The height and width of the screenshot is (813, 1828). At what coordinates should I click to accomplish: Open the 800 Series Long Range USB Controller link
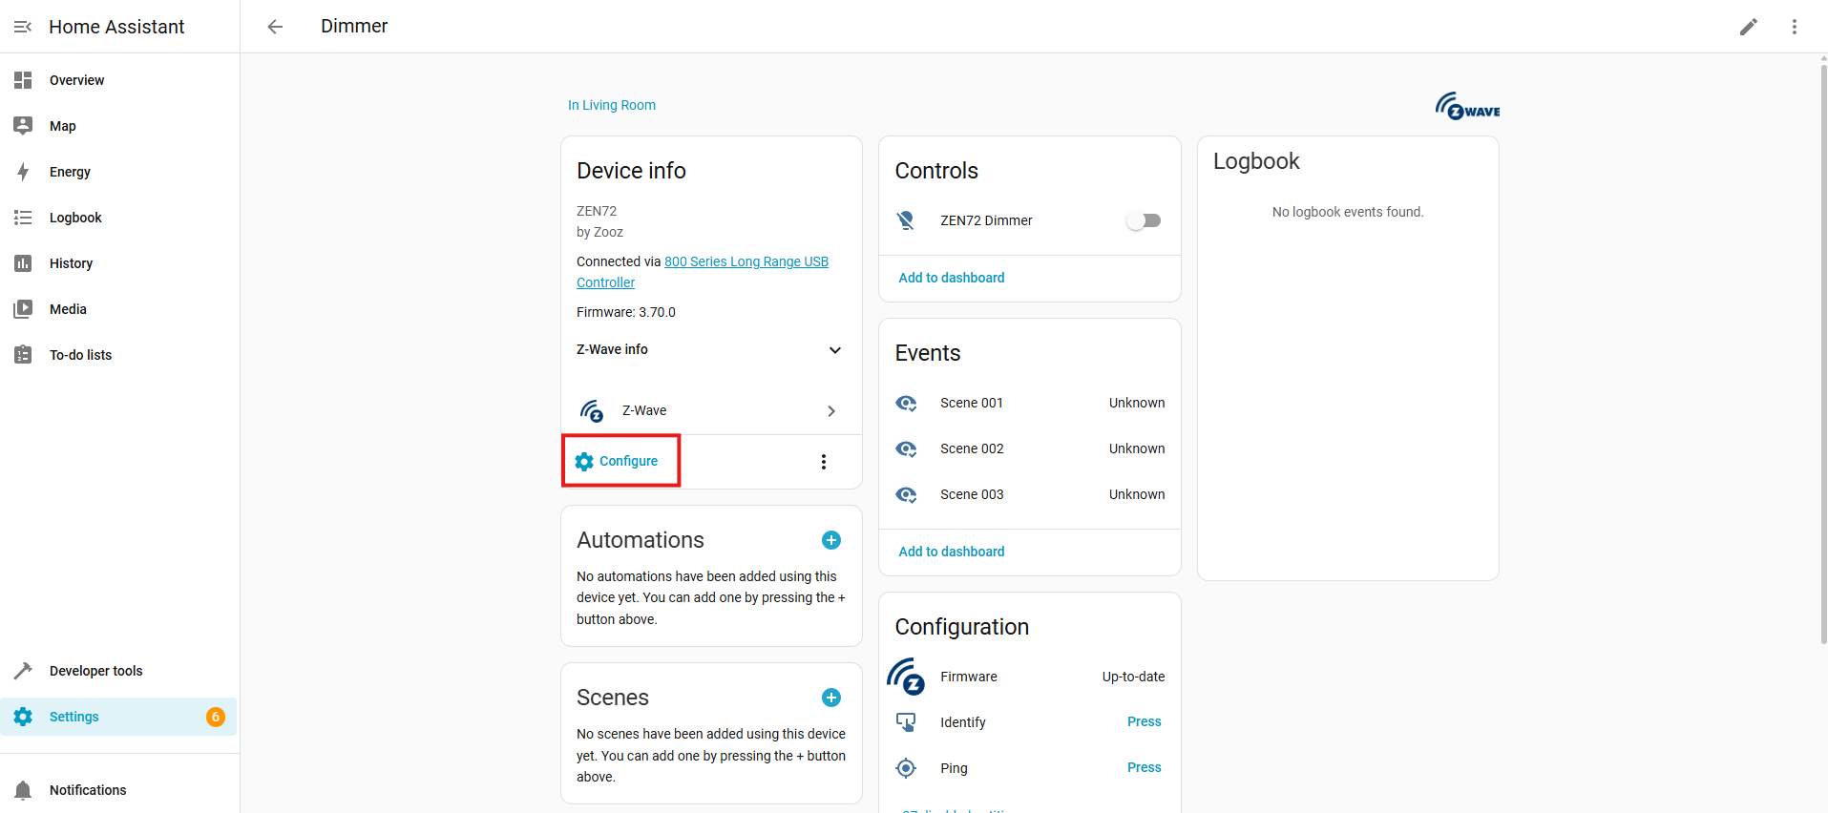pyautogui.click(x=746, y=261)
